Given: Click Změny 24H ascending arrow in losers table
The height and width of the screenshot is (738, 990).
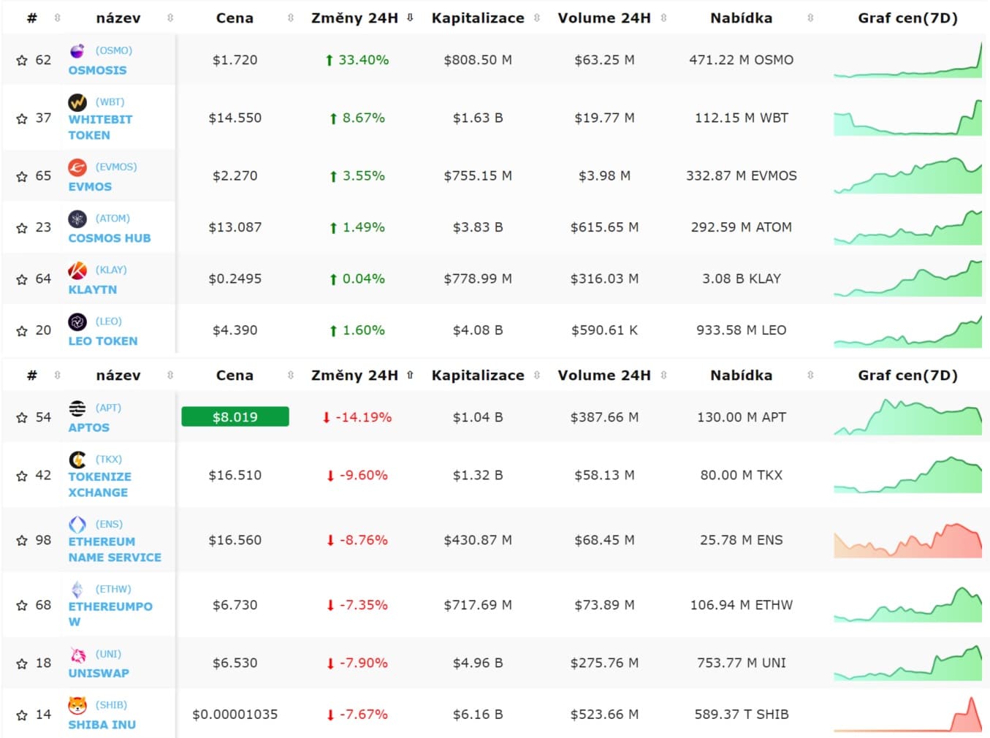Looking at the screenshot, I should (x=411, y=376).
